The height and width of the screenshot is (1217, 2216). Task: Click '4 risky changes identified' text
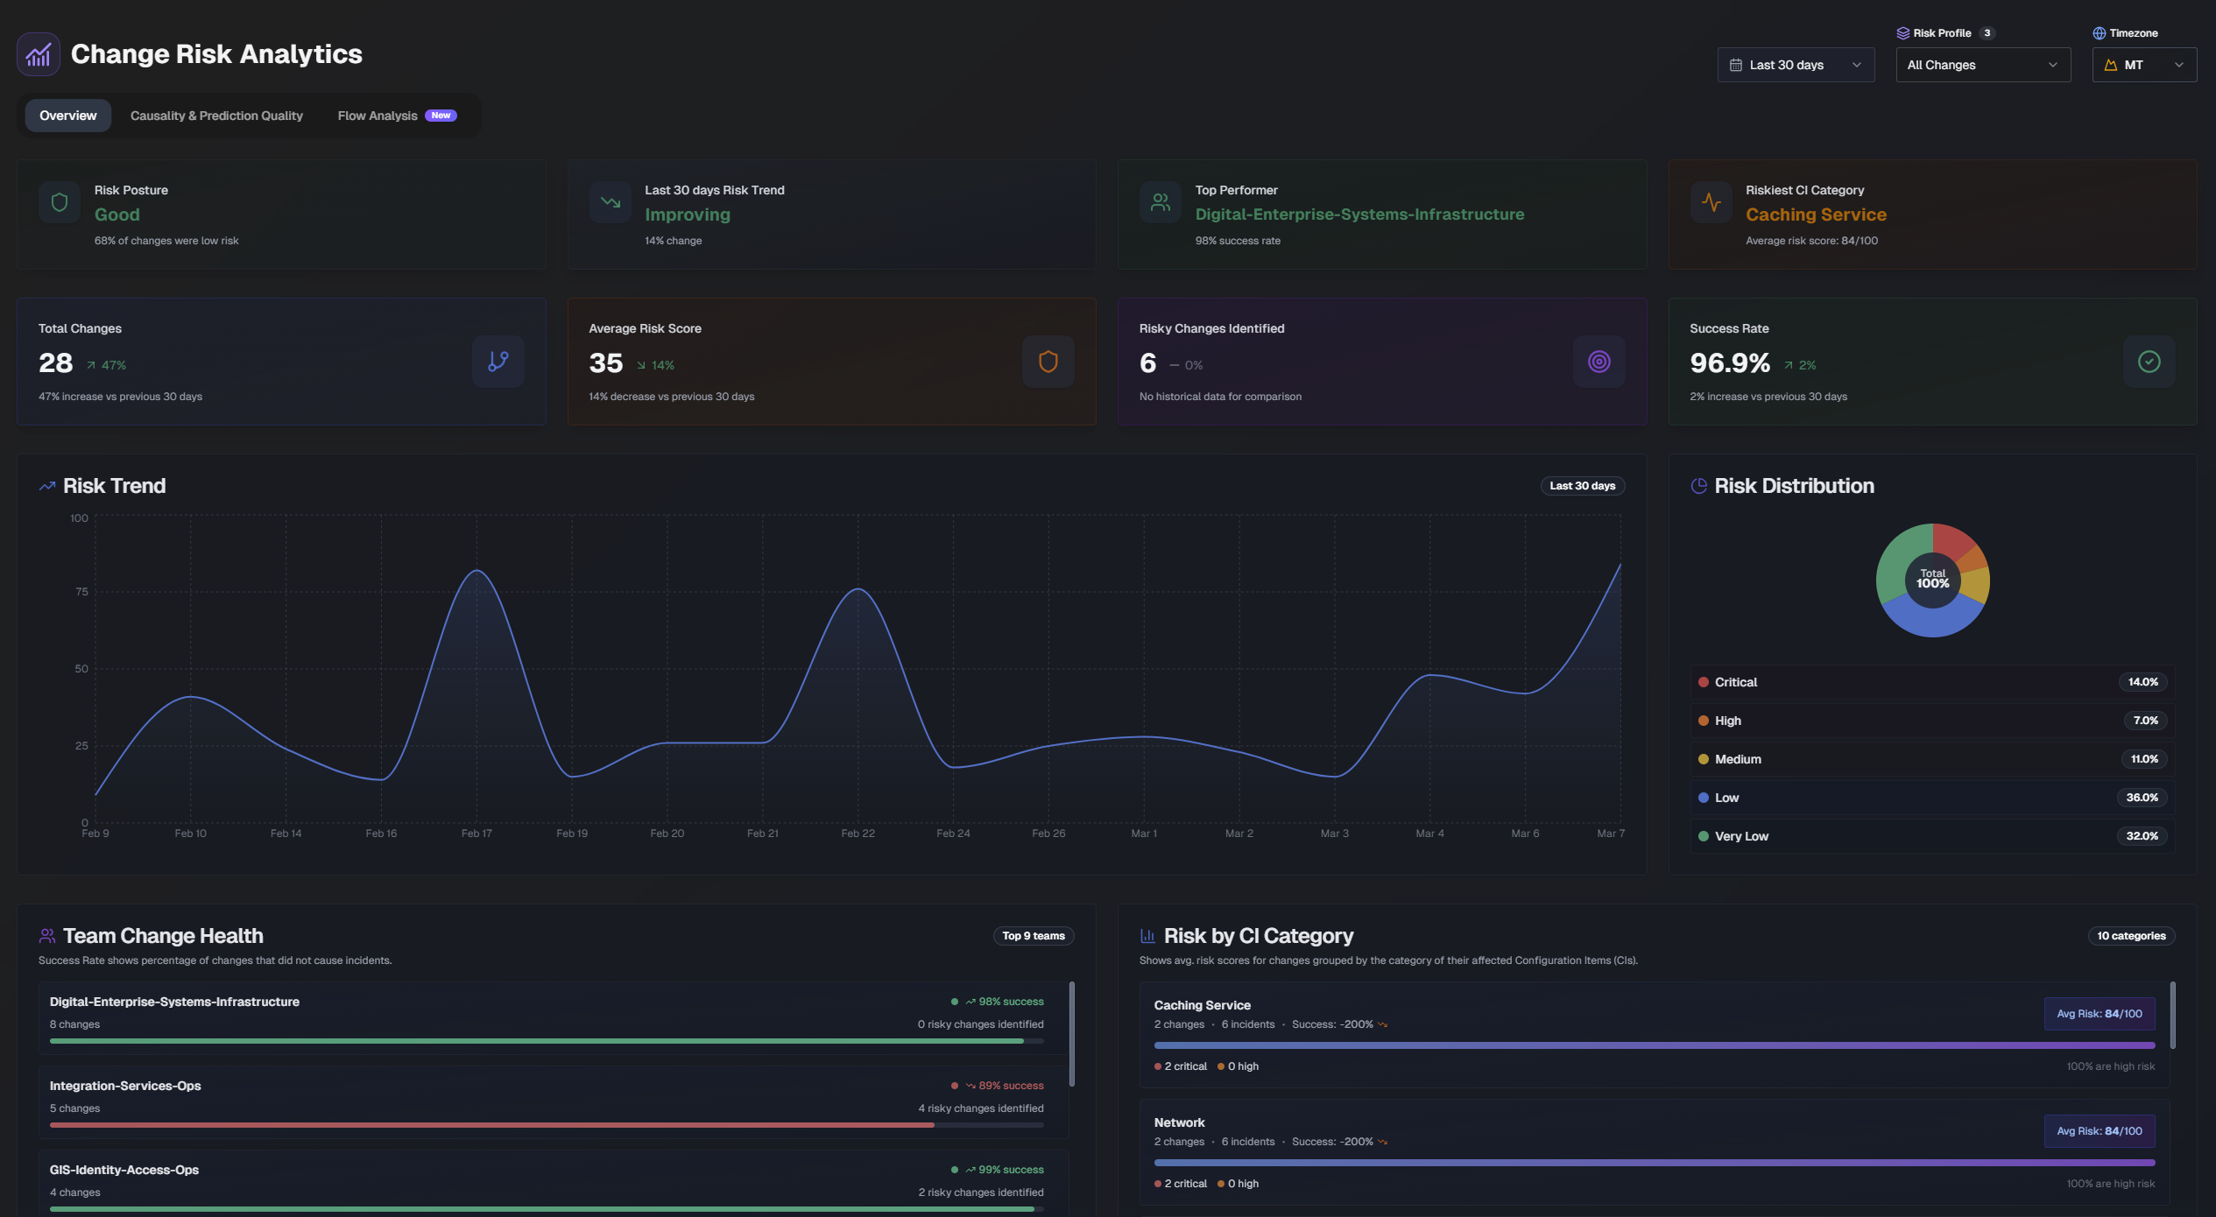coord(981,1108)
